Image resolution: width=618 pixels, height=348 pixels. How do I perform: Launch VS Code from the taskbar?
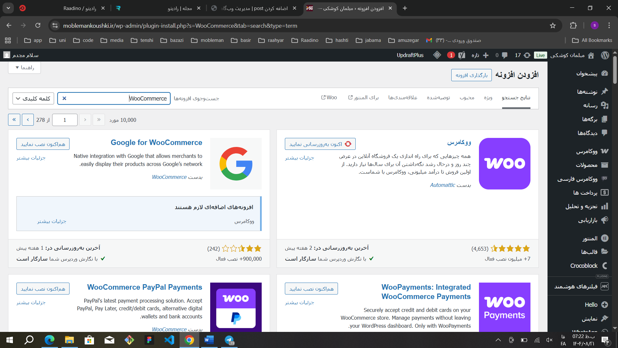[169, 340]
